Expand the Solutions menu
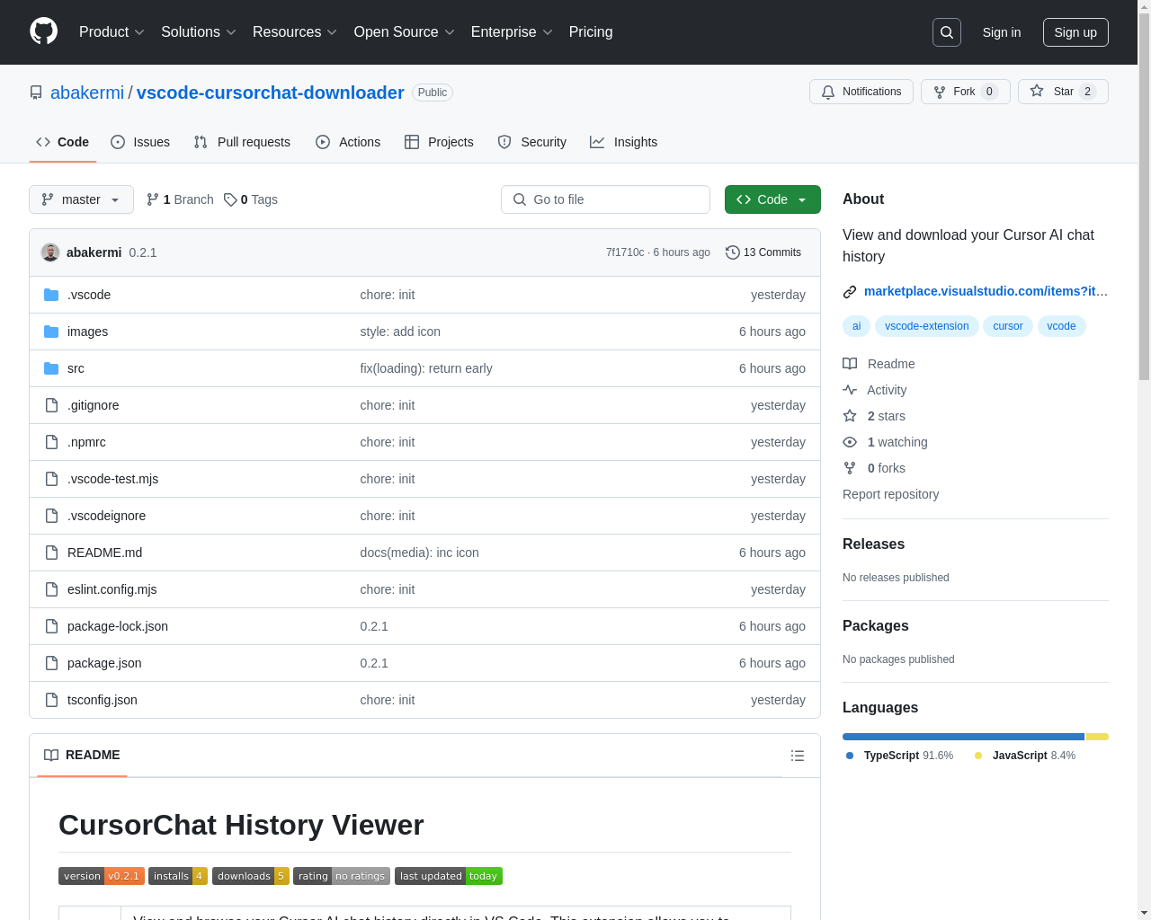Screen dimensions: 1151x920 coord(199,32)
